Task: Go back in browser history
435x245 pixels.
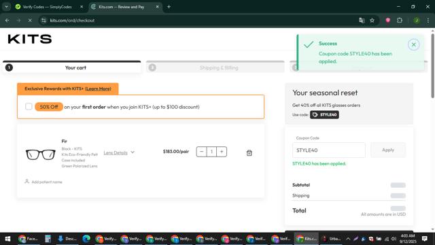Action: pyautogui.click(x=7, y=20)
